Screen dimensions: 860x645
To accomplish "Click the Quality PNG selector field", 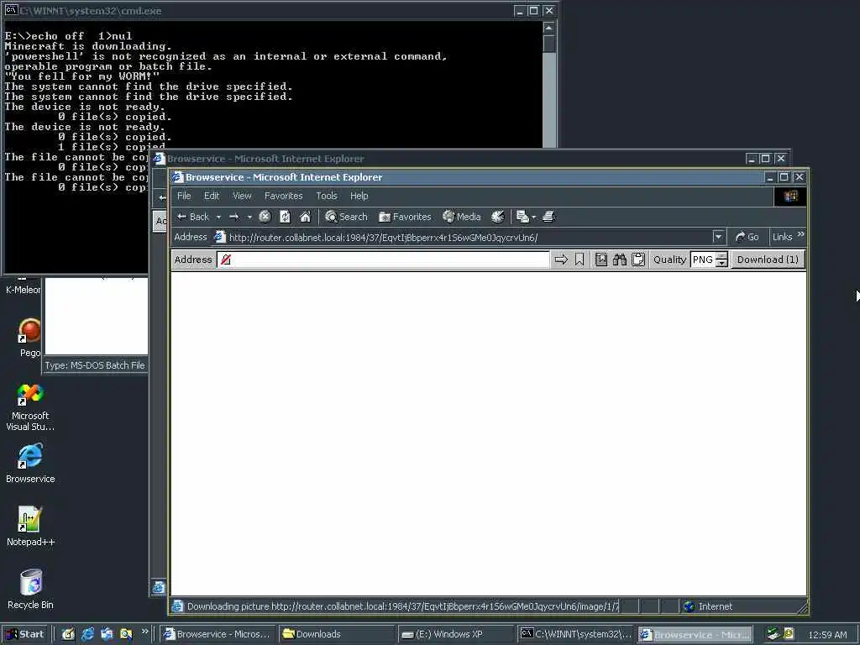I will pos(703,260).
